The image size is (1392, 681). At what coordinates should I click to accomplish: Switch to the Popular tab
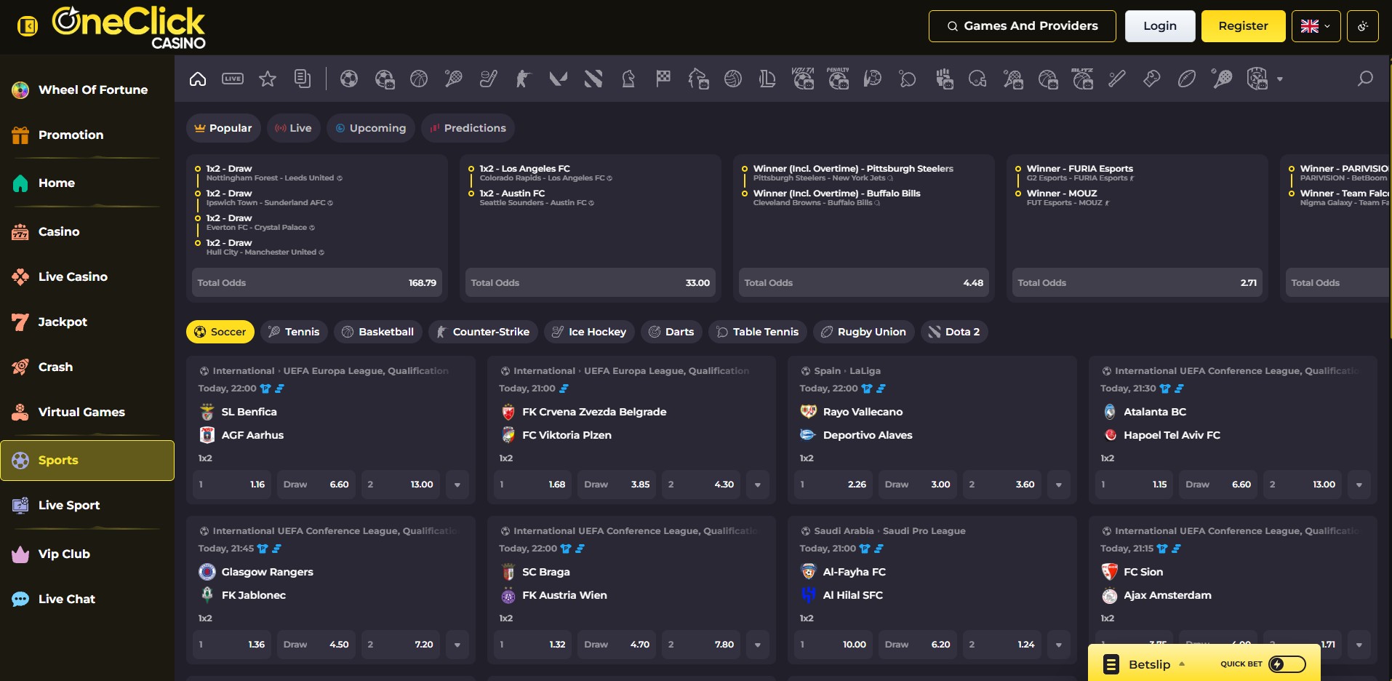coord(223,128)
